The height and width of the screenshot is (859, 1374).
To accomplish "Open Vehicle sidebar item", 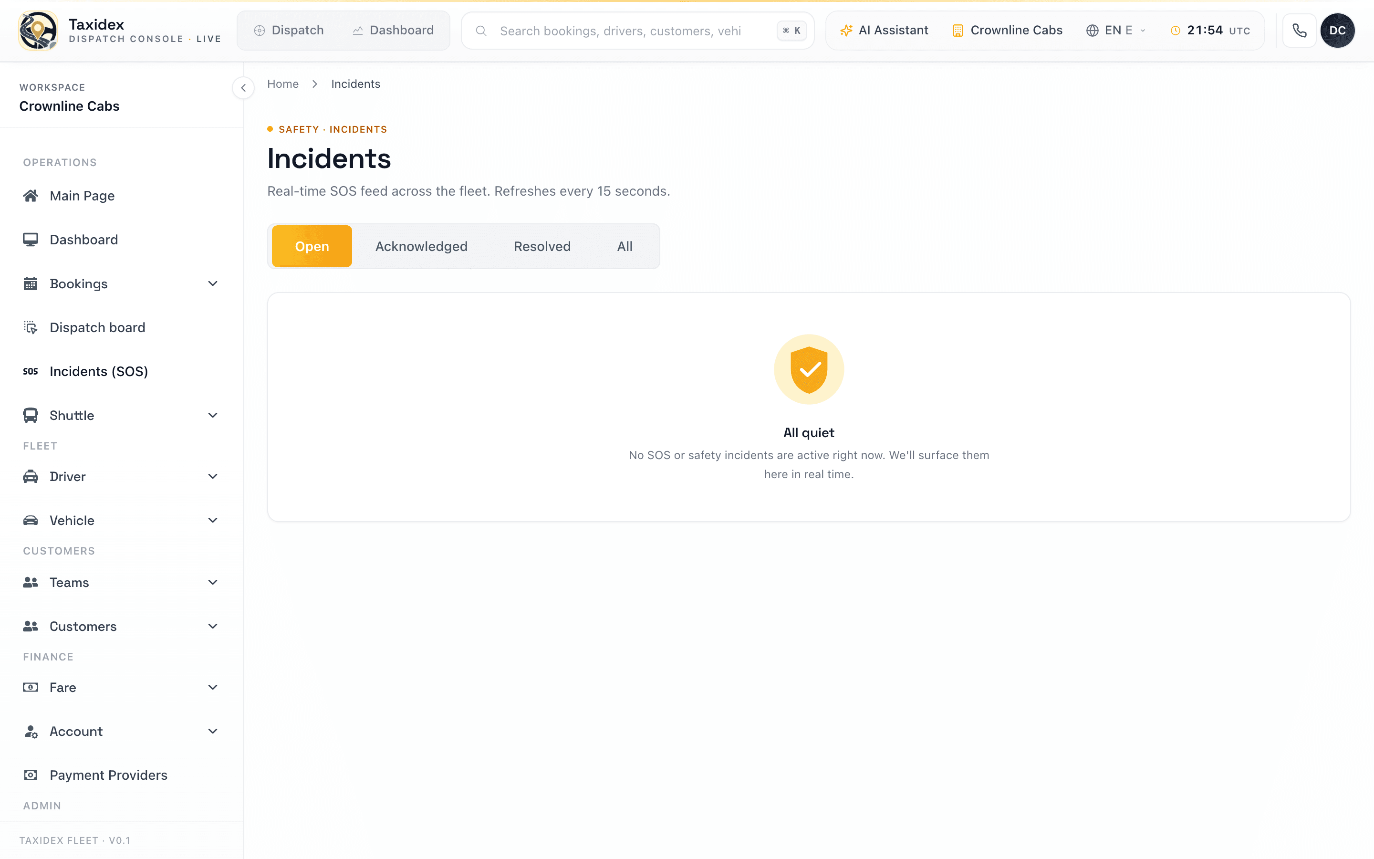I will tap(122, 520).
